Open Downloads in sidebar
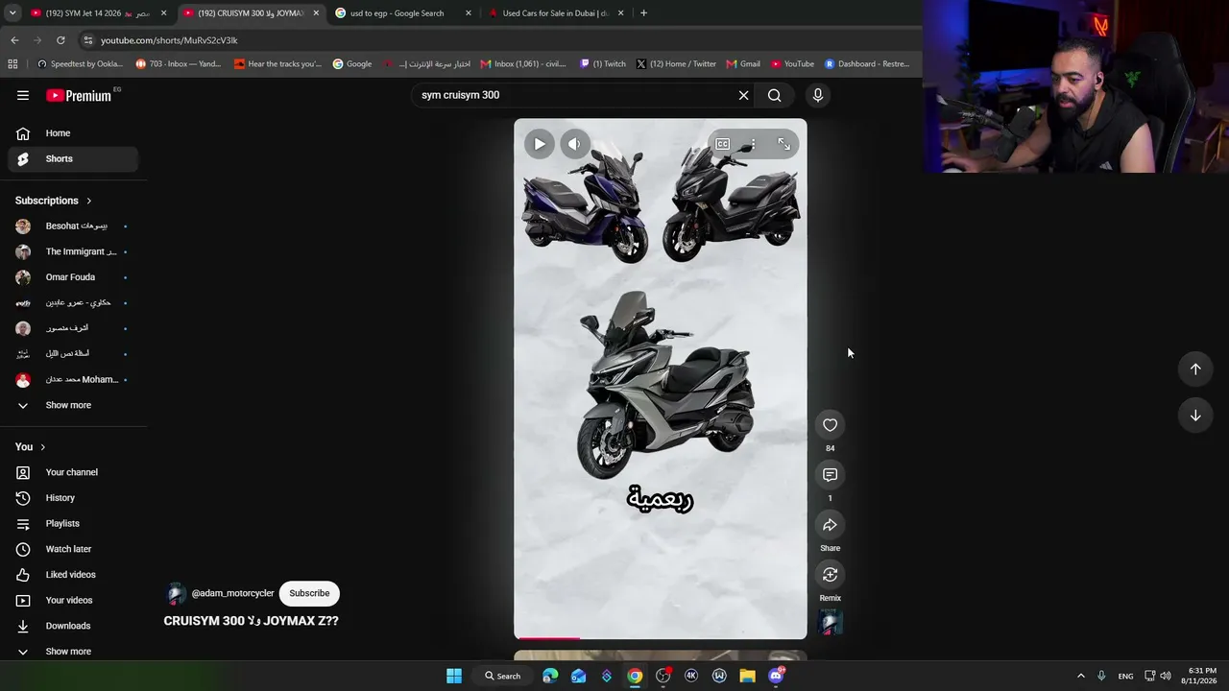 pyautogui.click(x=73, y=626)
